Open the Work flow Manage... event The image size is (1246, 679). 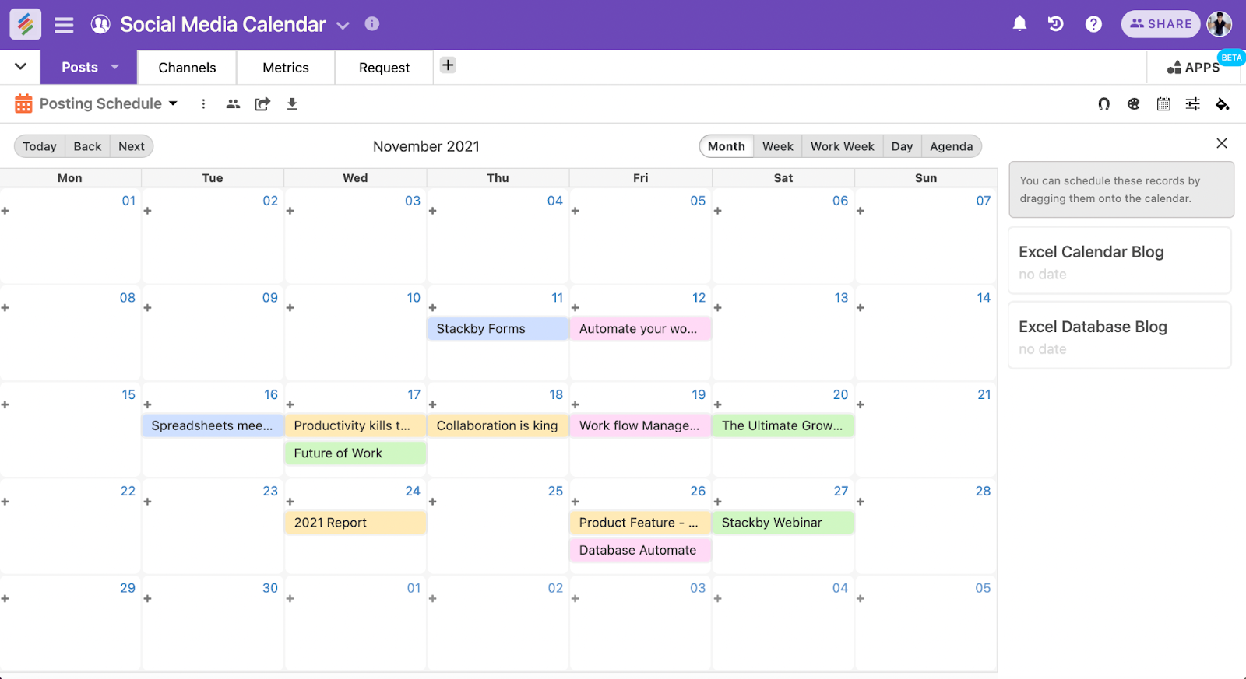[640, 425]
